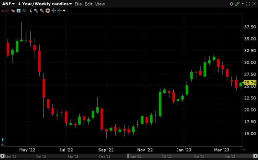Screen dimensions: 258x160
Task: Click the 20.00 price axis label
Action: 250,110
